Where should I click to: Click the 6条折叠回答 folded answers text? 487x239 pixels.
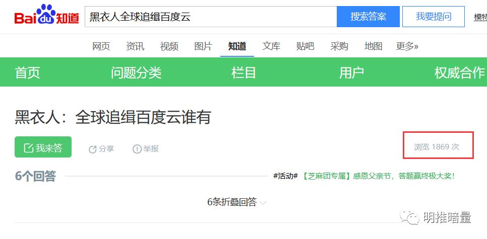(x=232, y=202)
